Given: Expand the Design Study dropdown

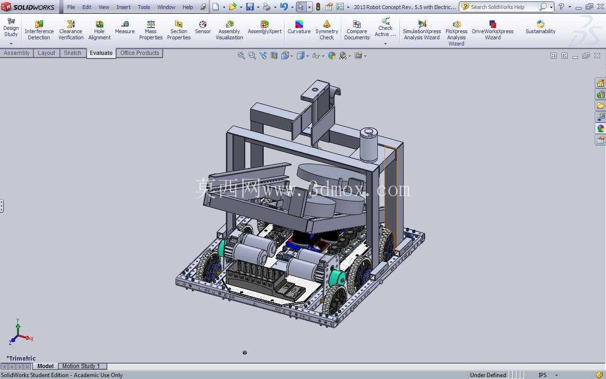Looking at the screenshot, I should [11, 44].
